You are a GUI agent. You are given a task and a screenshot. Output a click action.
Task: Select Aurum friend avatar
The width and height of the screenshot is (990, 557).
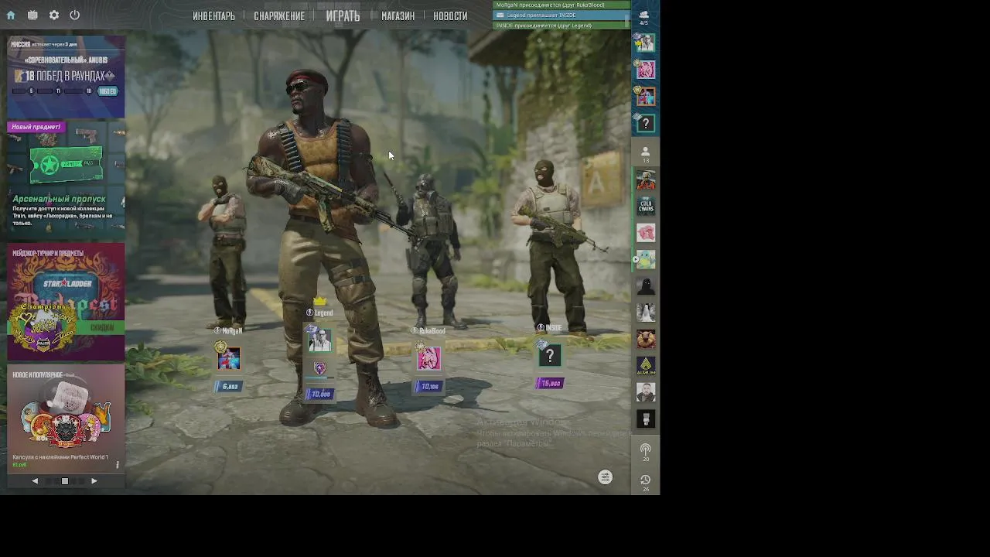point(646,365)
